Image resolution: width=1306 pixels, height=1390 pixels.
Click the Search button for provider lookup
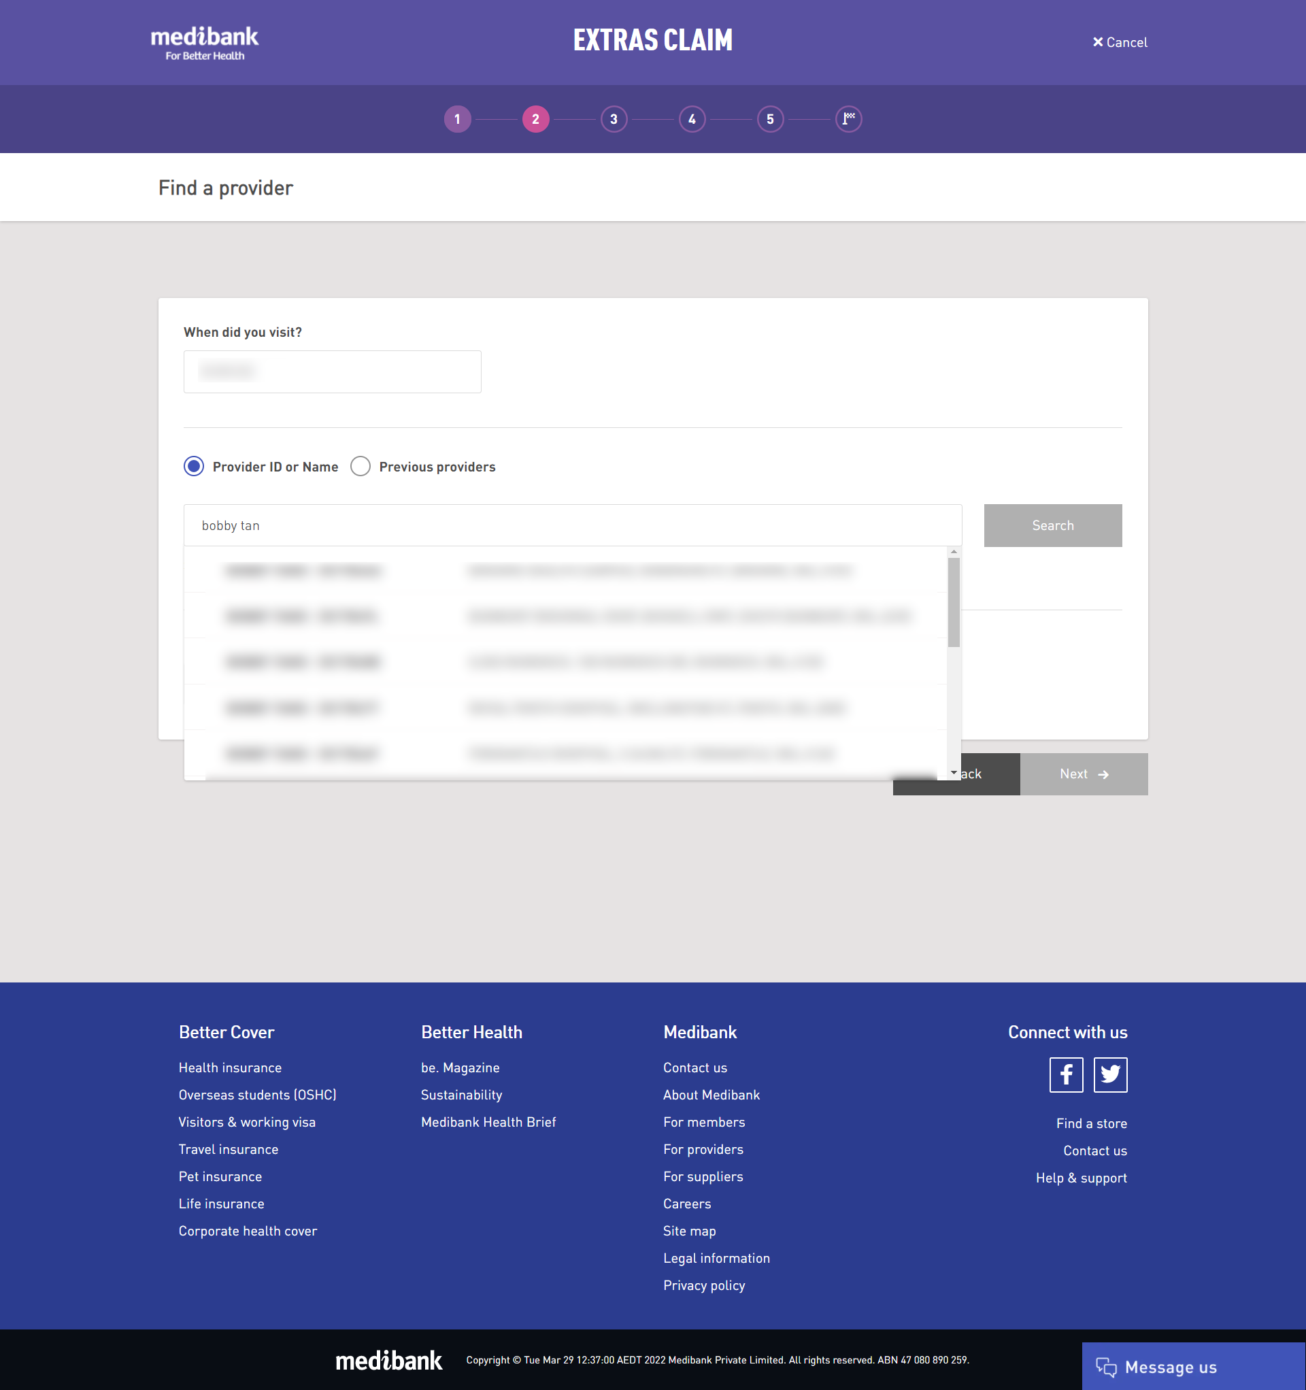[x=1053, y=525]
